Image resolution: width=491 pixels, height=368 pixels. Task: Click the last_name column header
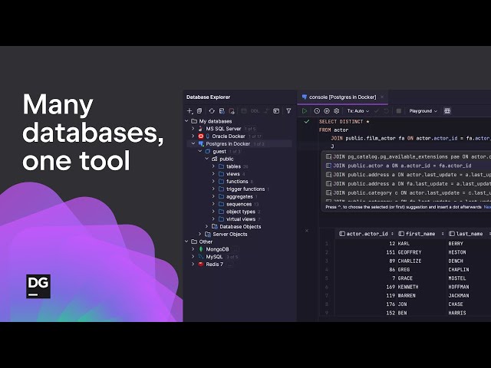(x=469, y=234)
